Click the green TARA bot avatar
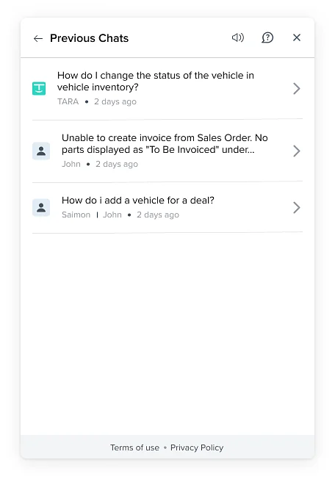Image resolution: width=335 pixels, height=482 pixels. [x=39, y=88]
